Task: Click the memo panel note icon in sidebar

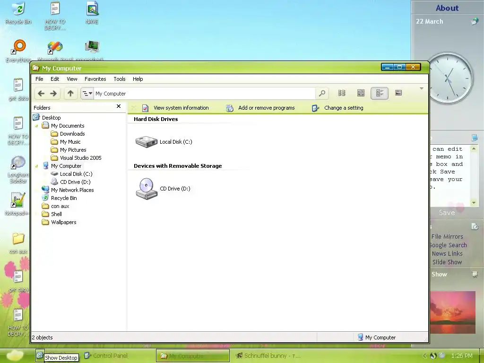Action: (x=475, y=138)
